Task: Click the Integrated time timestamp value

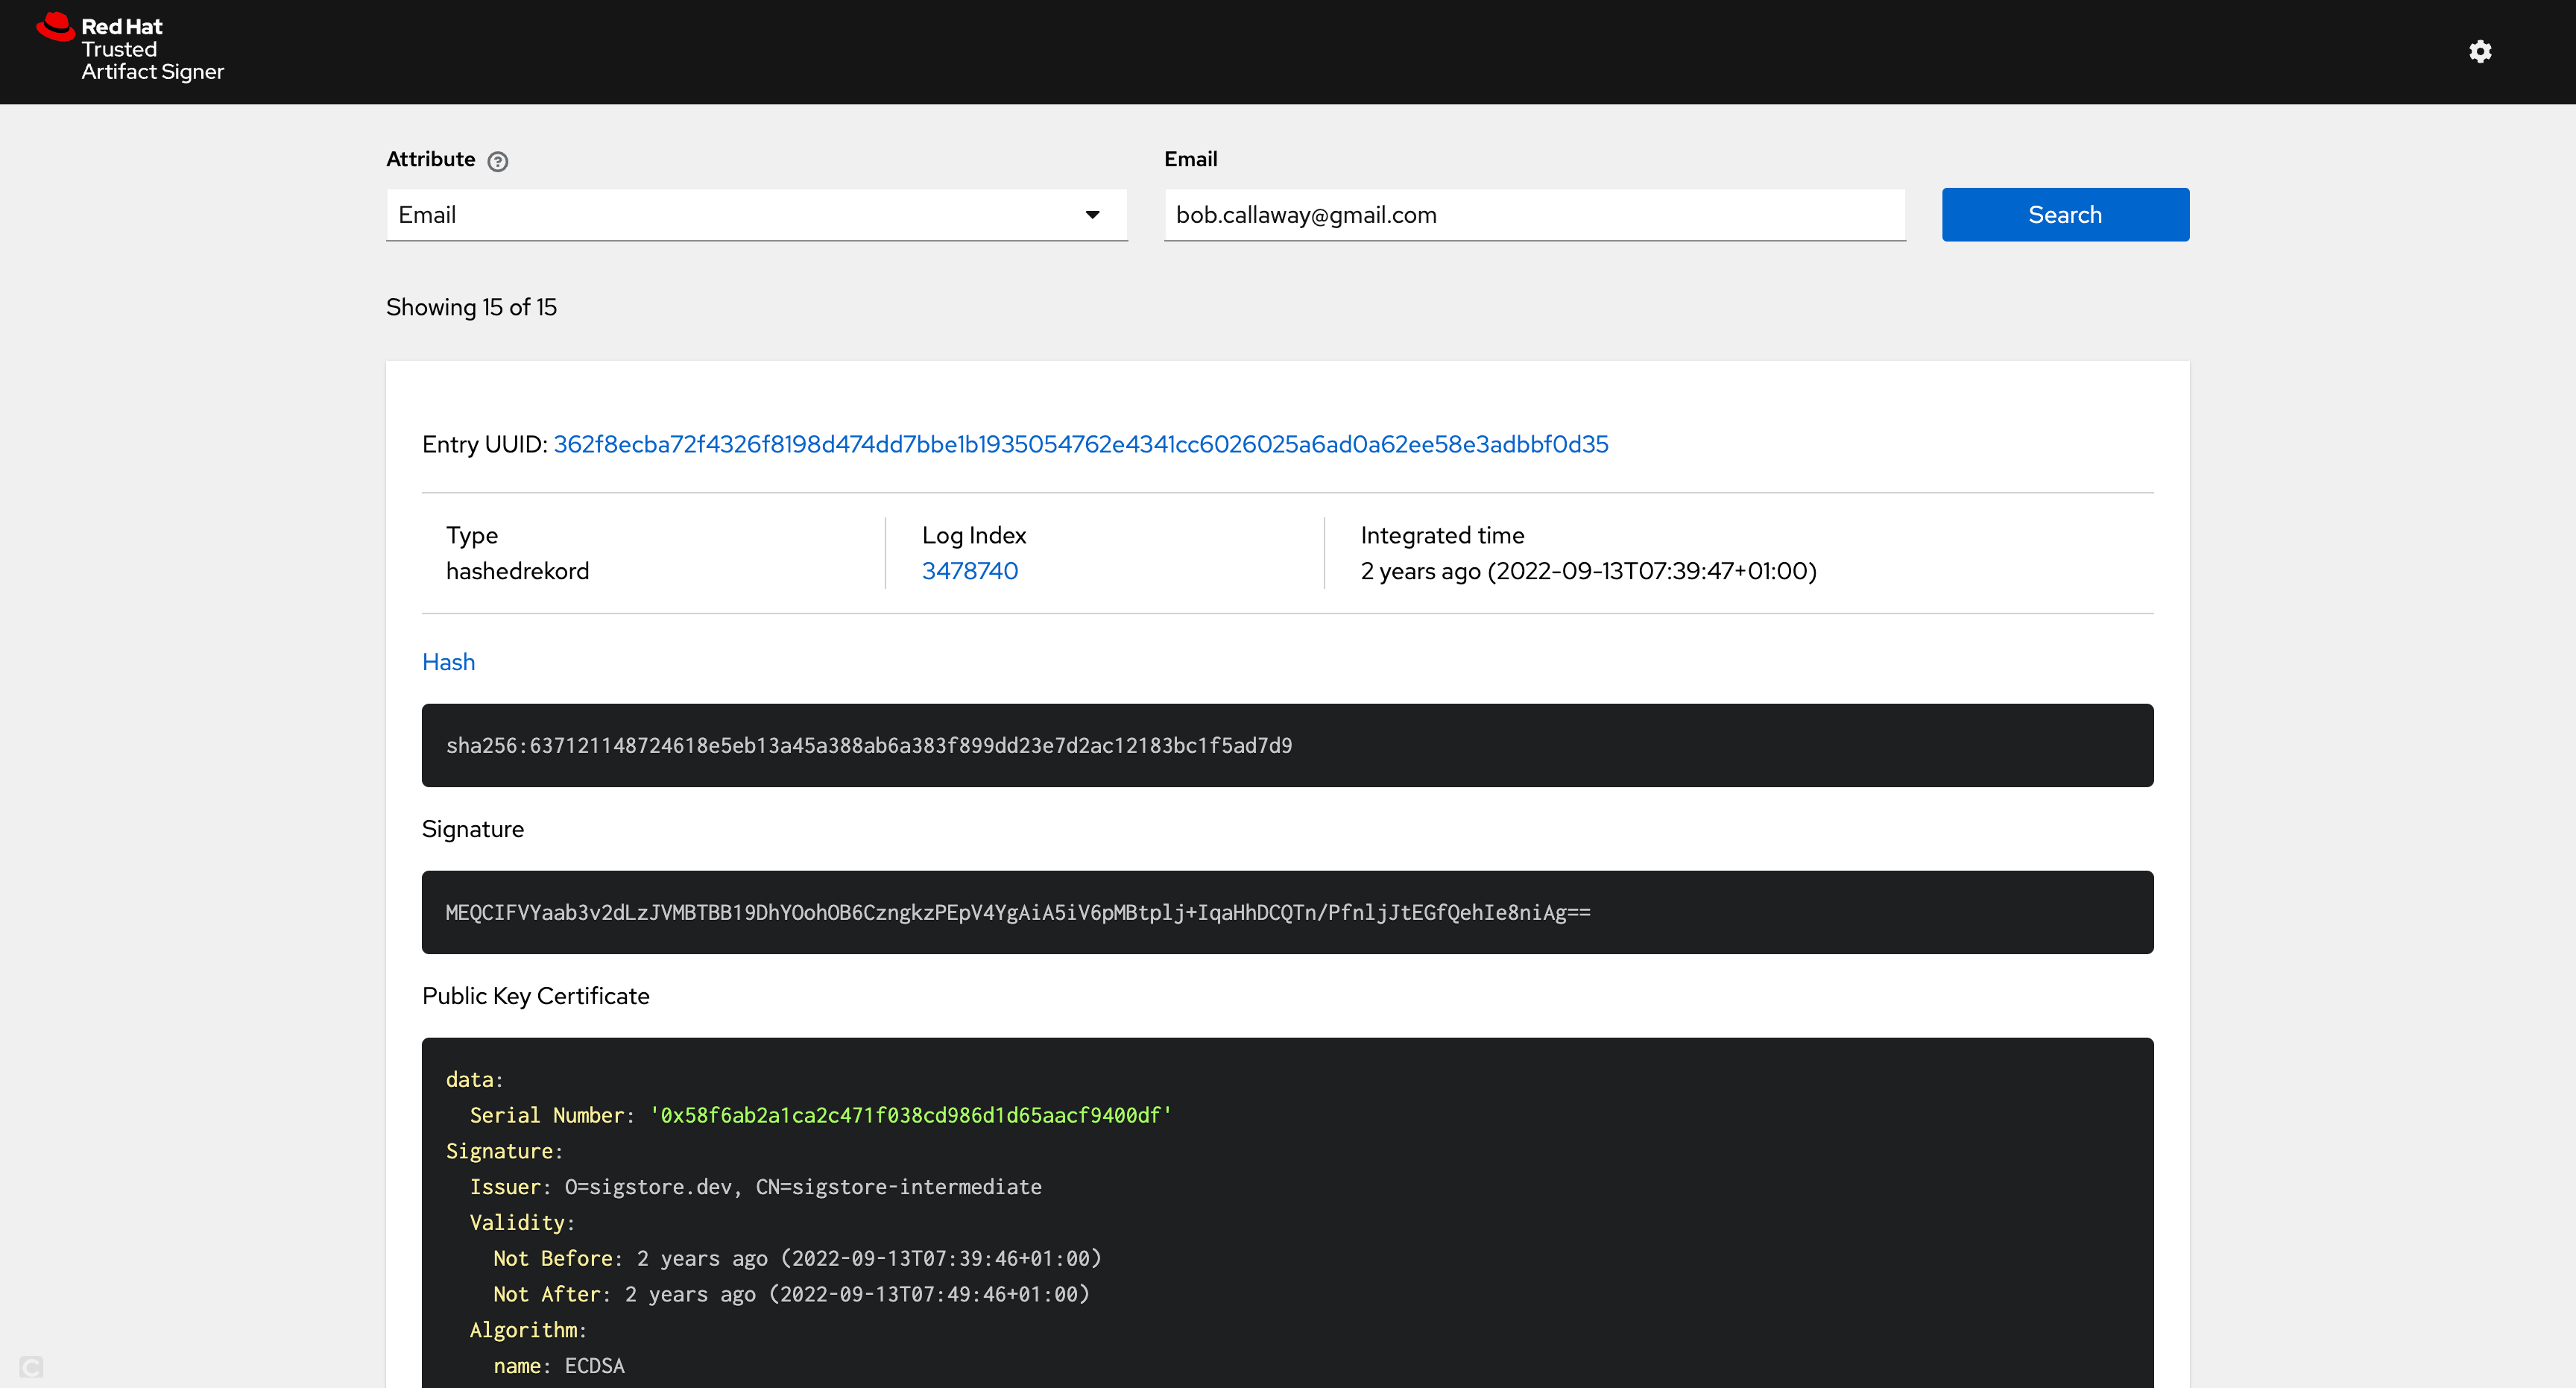Action: (x=1588, y=571)
